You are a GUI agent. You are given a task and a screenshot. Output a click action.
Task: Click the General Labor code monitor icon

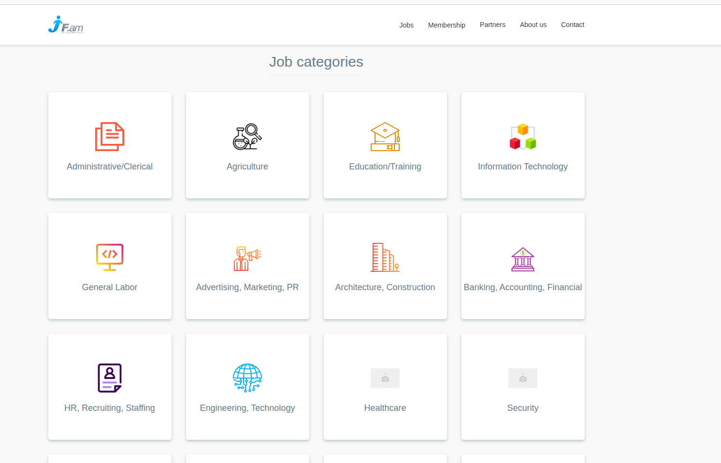click(x=110, y=257)
